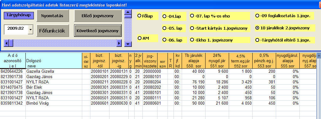The height and width of the screenshot is (119, 321).
Task: Click the 21 600 nyugd.jár cell
Action: [x=217, y=103]
